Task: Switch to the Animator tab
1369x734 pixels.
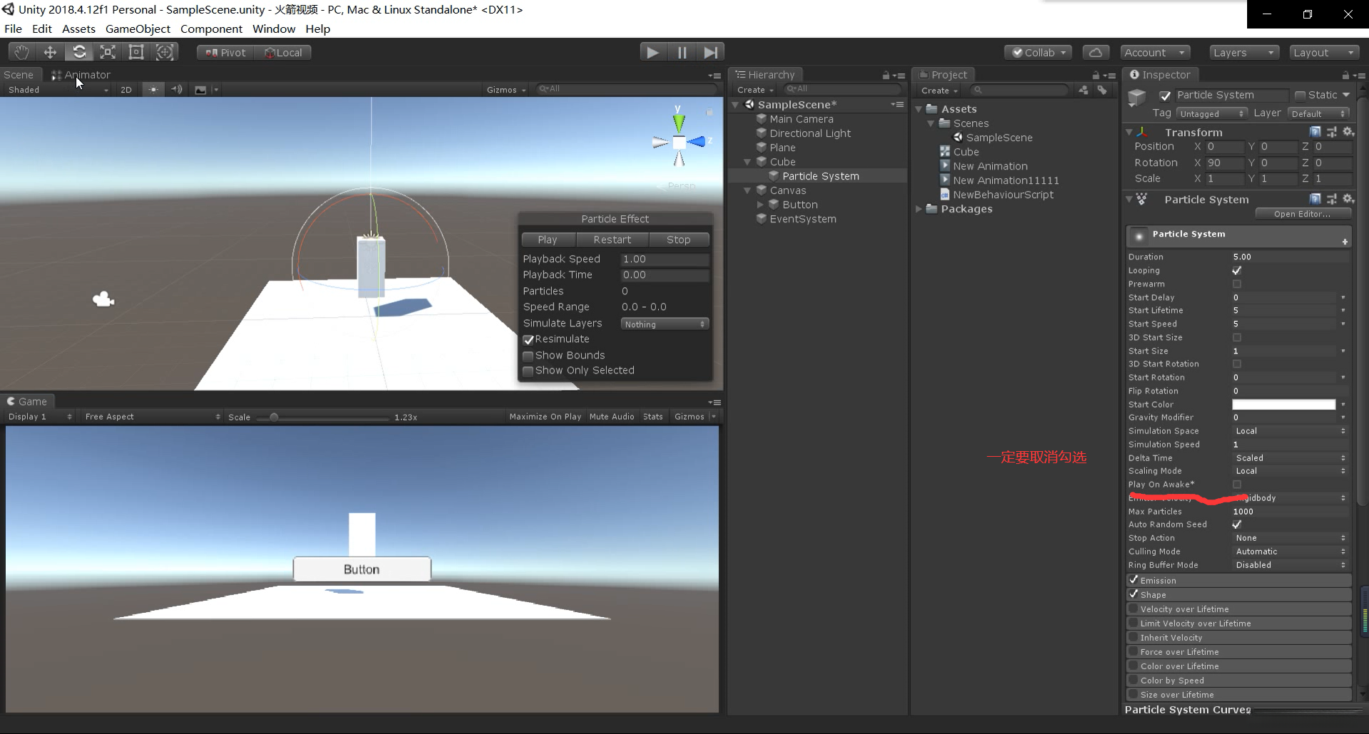Action: click(x=81, y=75)
